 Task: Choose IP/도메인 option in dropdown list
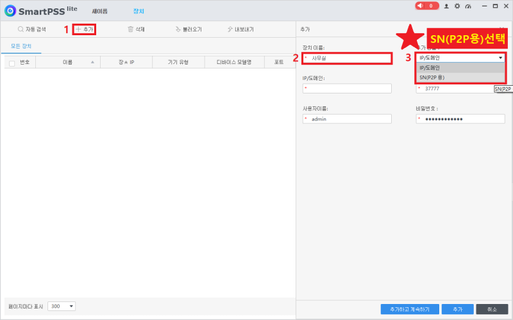[x=460, y=68]
